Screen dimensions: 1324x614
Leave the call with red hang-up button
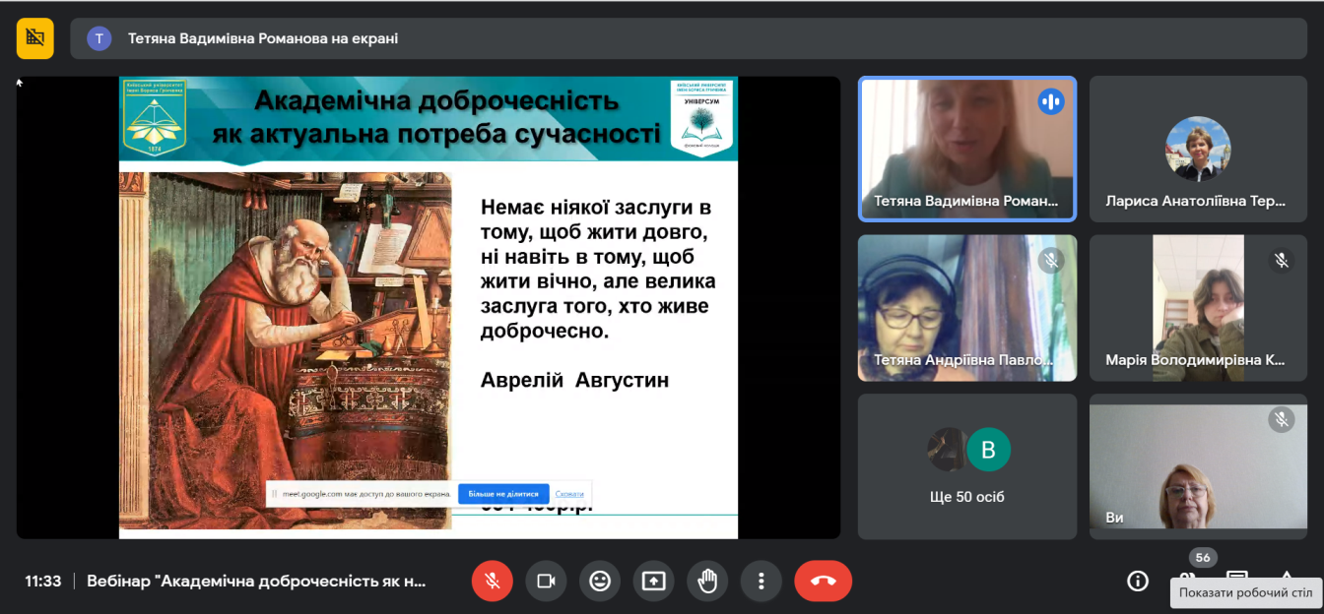(x=824, y=581)
